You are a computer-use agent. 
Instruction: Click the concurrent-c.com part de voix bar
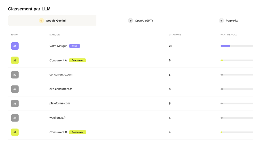(237, 75)
